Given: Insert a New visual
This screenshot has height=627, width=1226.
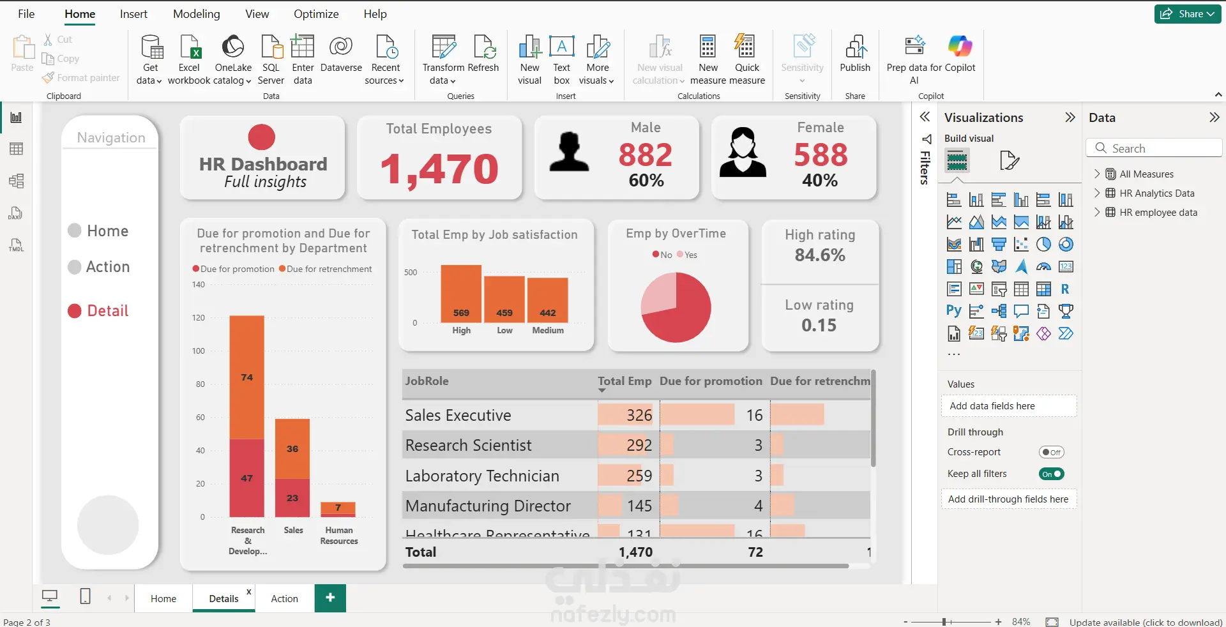Looking at the screenshot, I should click(x=529, y=59).
